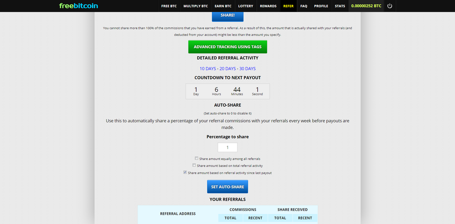Show 10 DAYS referral activity

[208, 69]
